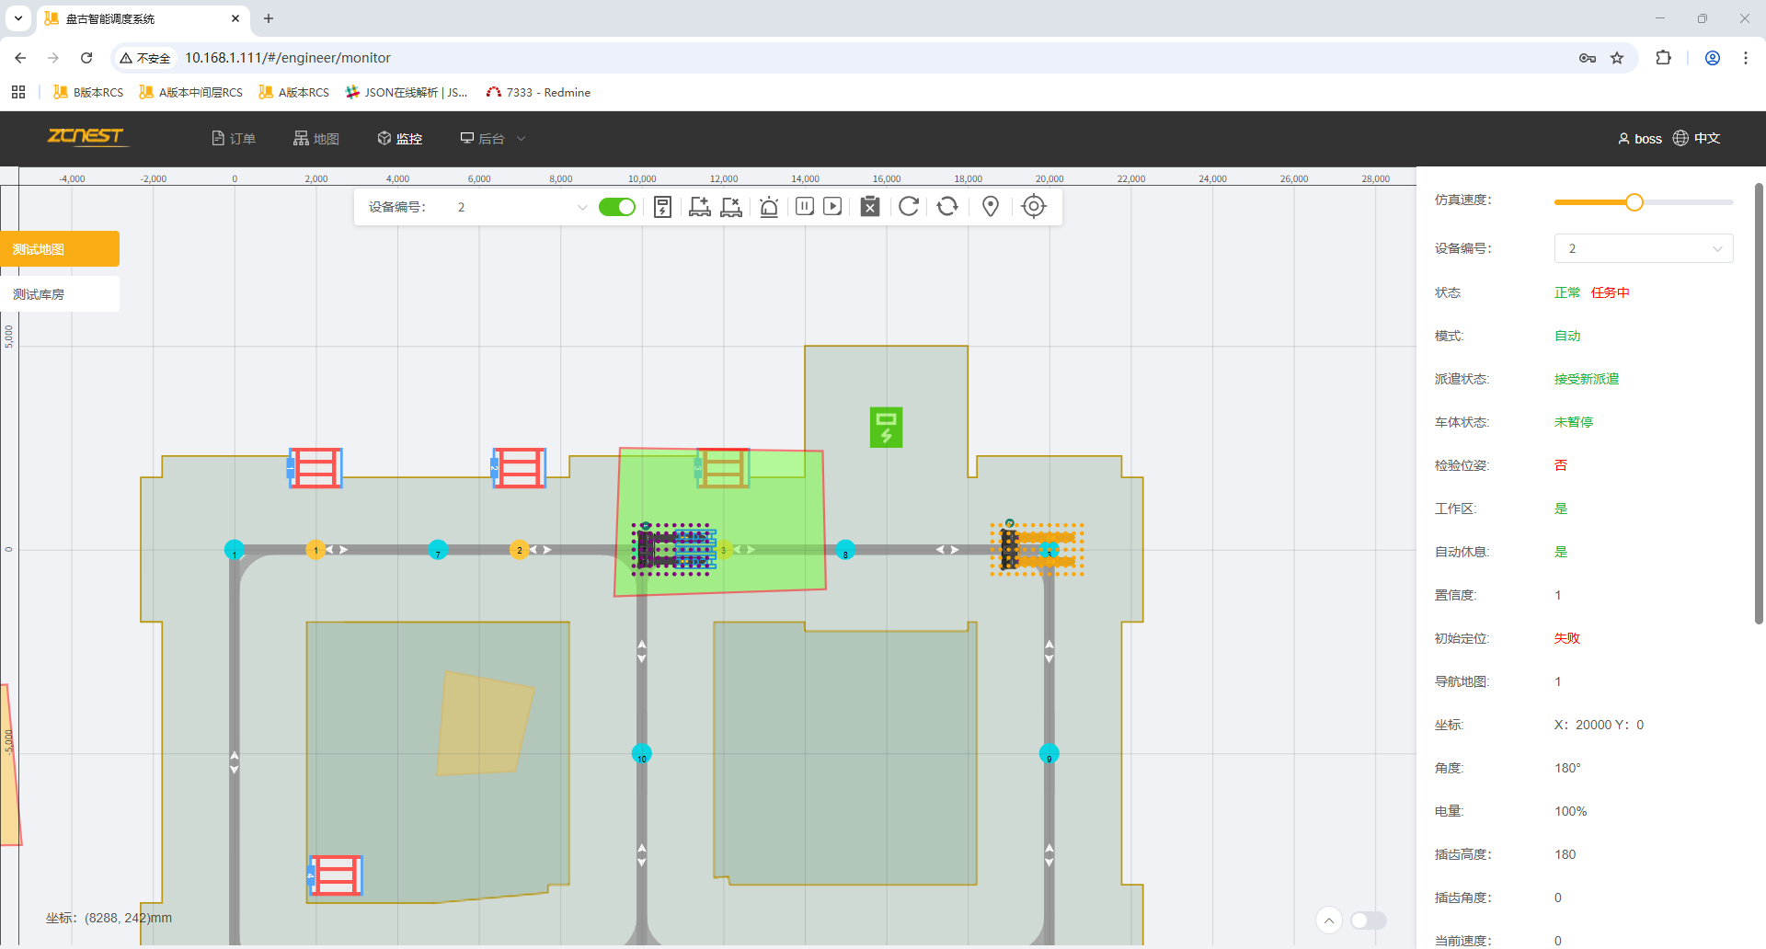Click the remove pallet icon
The image size is (1766, 949).
(731, 207)
